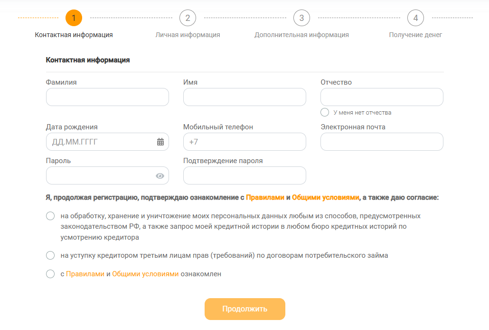Click the 'Подтверждение пароля' field
489x330 pixels.
pos(244,175)
